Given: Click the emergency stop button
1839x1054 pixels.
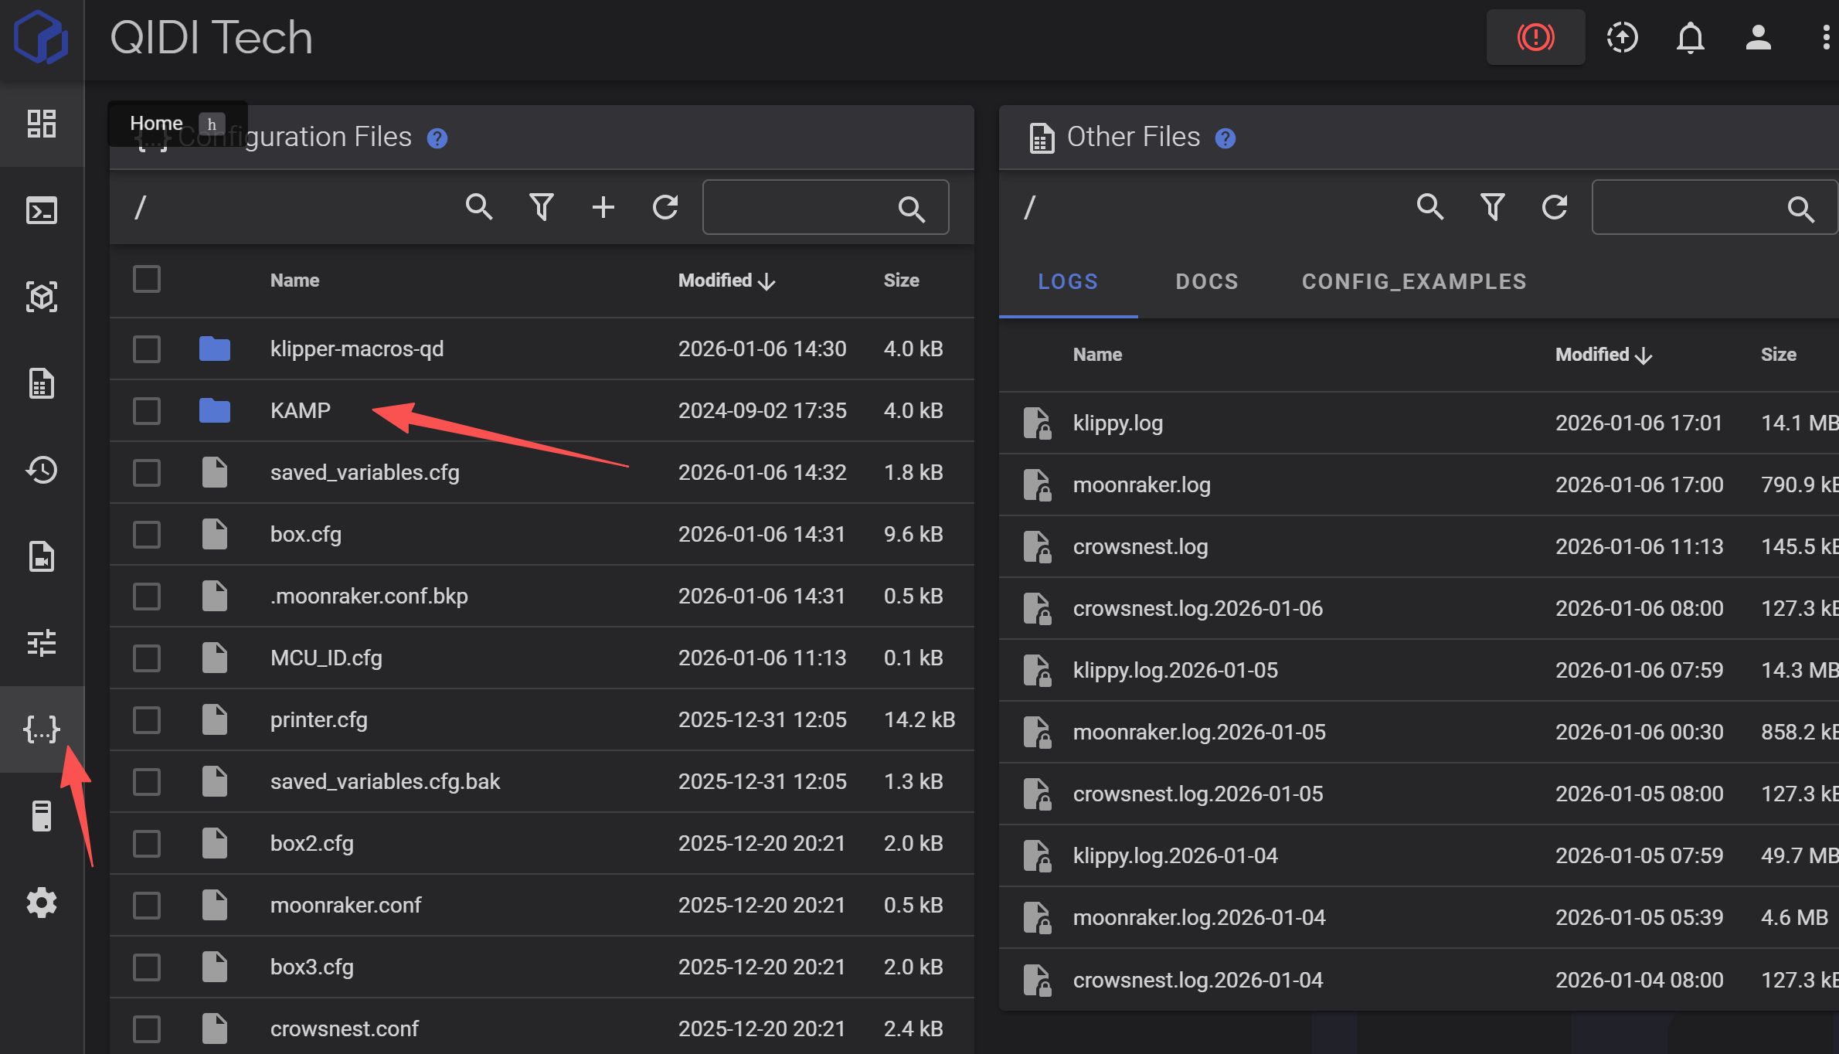Looking at the screenshot, I should point(1535,37).
